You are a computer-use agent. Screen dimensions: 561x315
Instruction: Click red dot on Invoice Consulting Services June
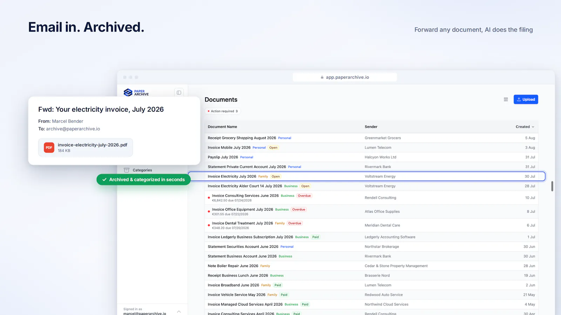(209, 198)
